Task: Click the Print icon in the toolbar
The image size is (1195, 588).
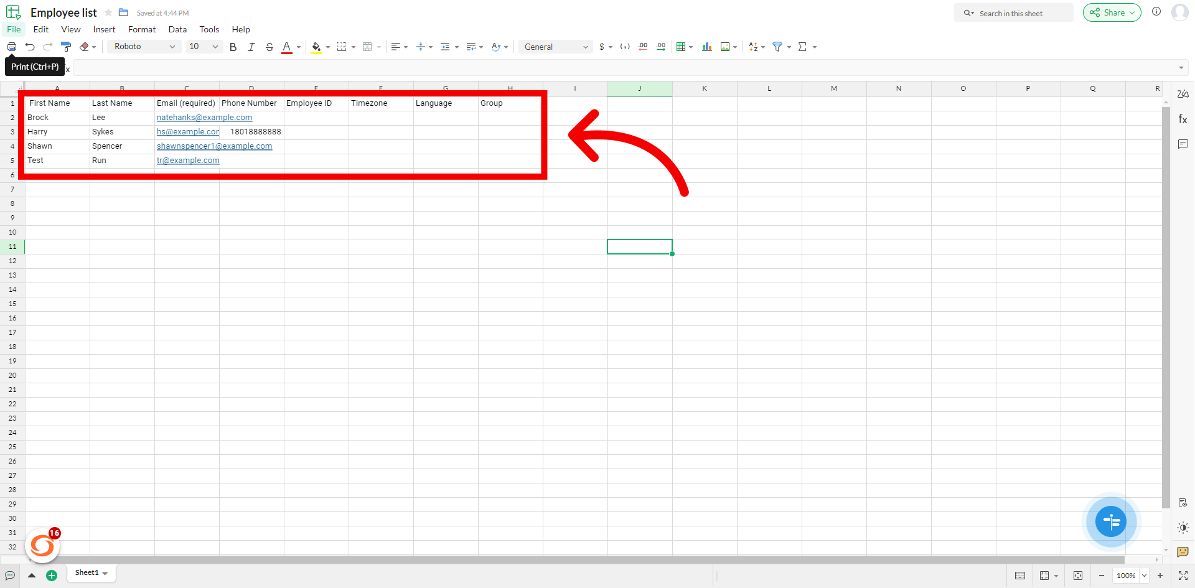Action: (12, 47)
